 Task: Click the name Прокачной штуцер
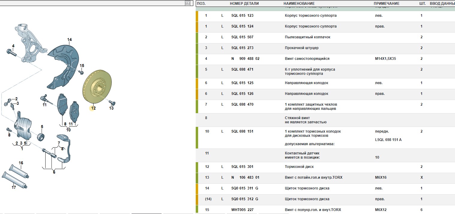click(302, 48)
